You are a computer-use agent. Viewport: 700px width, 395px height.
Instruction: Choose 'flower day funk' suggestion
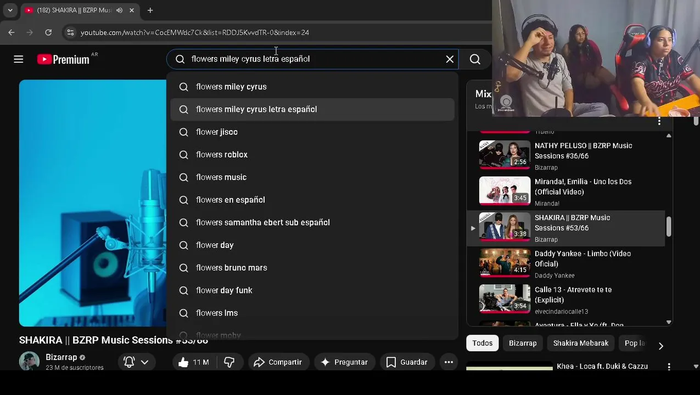[x=312, y=290]
